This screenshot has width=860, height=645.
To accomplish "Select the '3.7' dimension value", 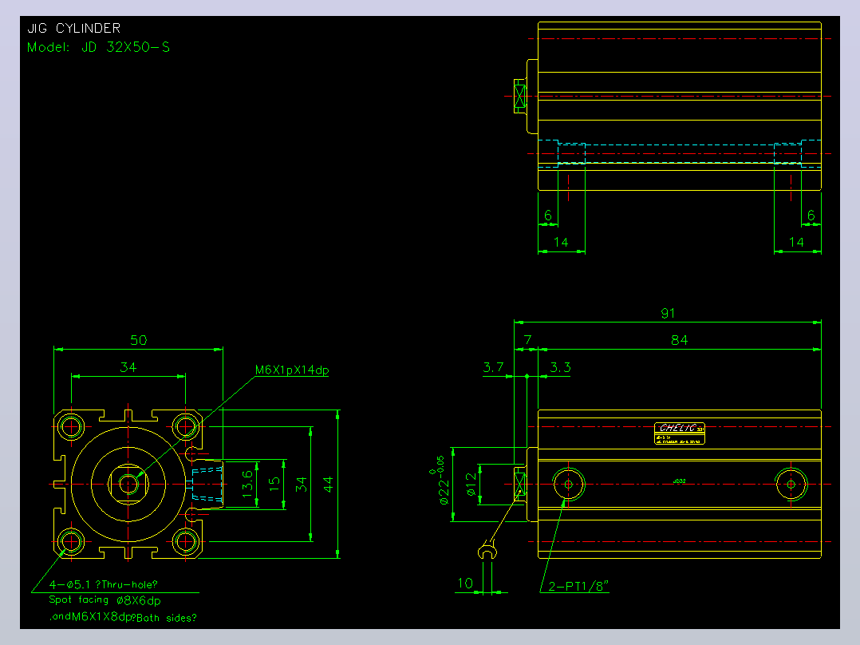I will pyautogui.click(x=493, y=367).
